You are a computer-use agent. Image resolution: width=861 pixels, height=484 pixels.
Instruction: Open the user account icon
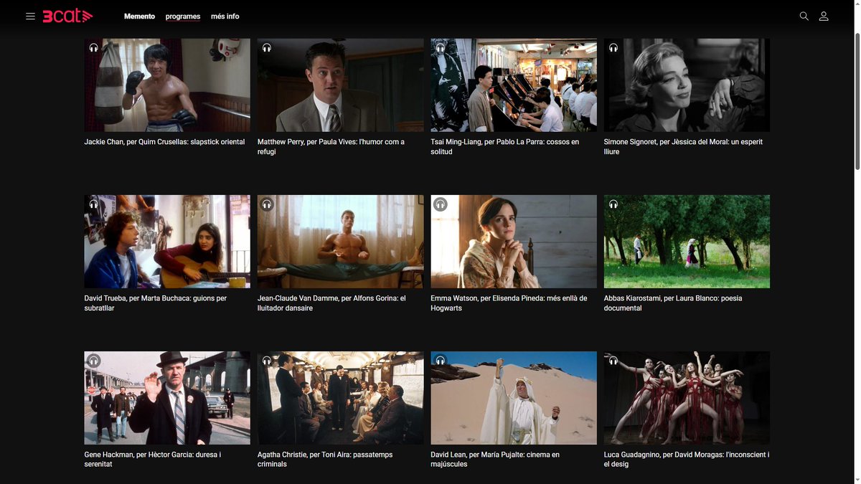[x=824, y=16]
